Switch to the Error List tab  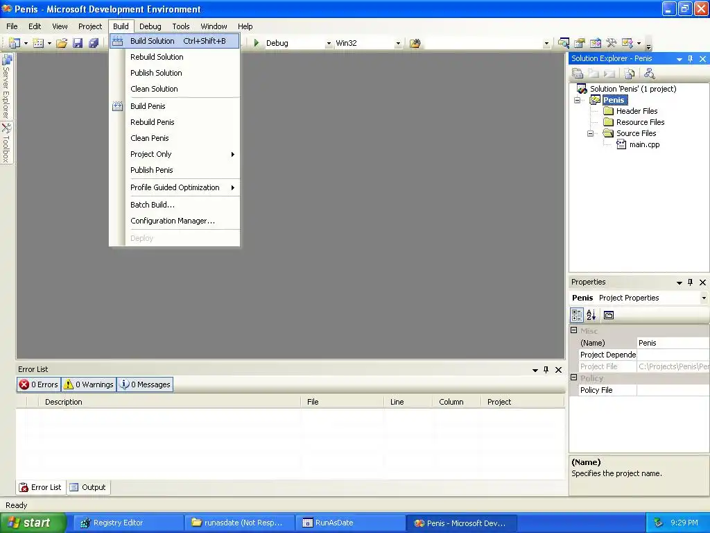(41, 487)
